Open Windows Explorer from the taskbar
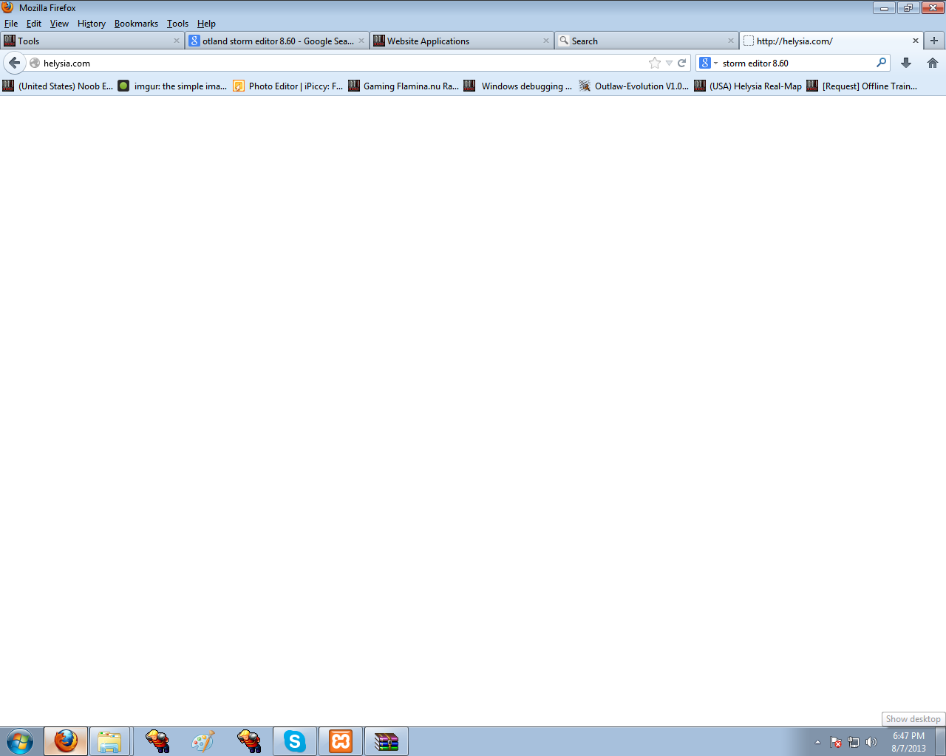This screenshot has width=946, height=756. point(109,741)
